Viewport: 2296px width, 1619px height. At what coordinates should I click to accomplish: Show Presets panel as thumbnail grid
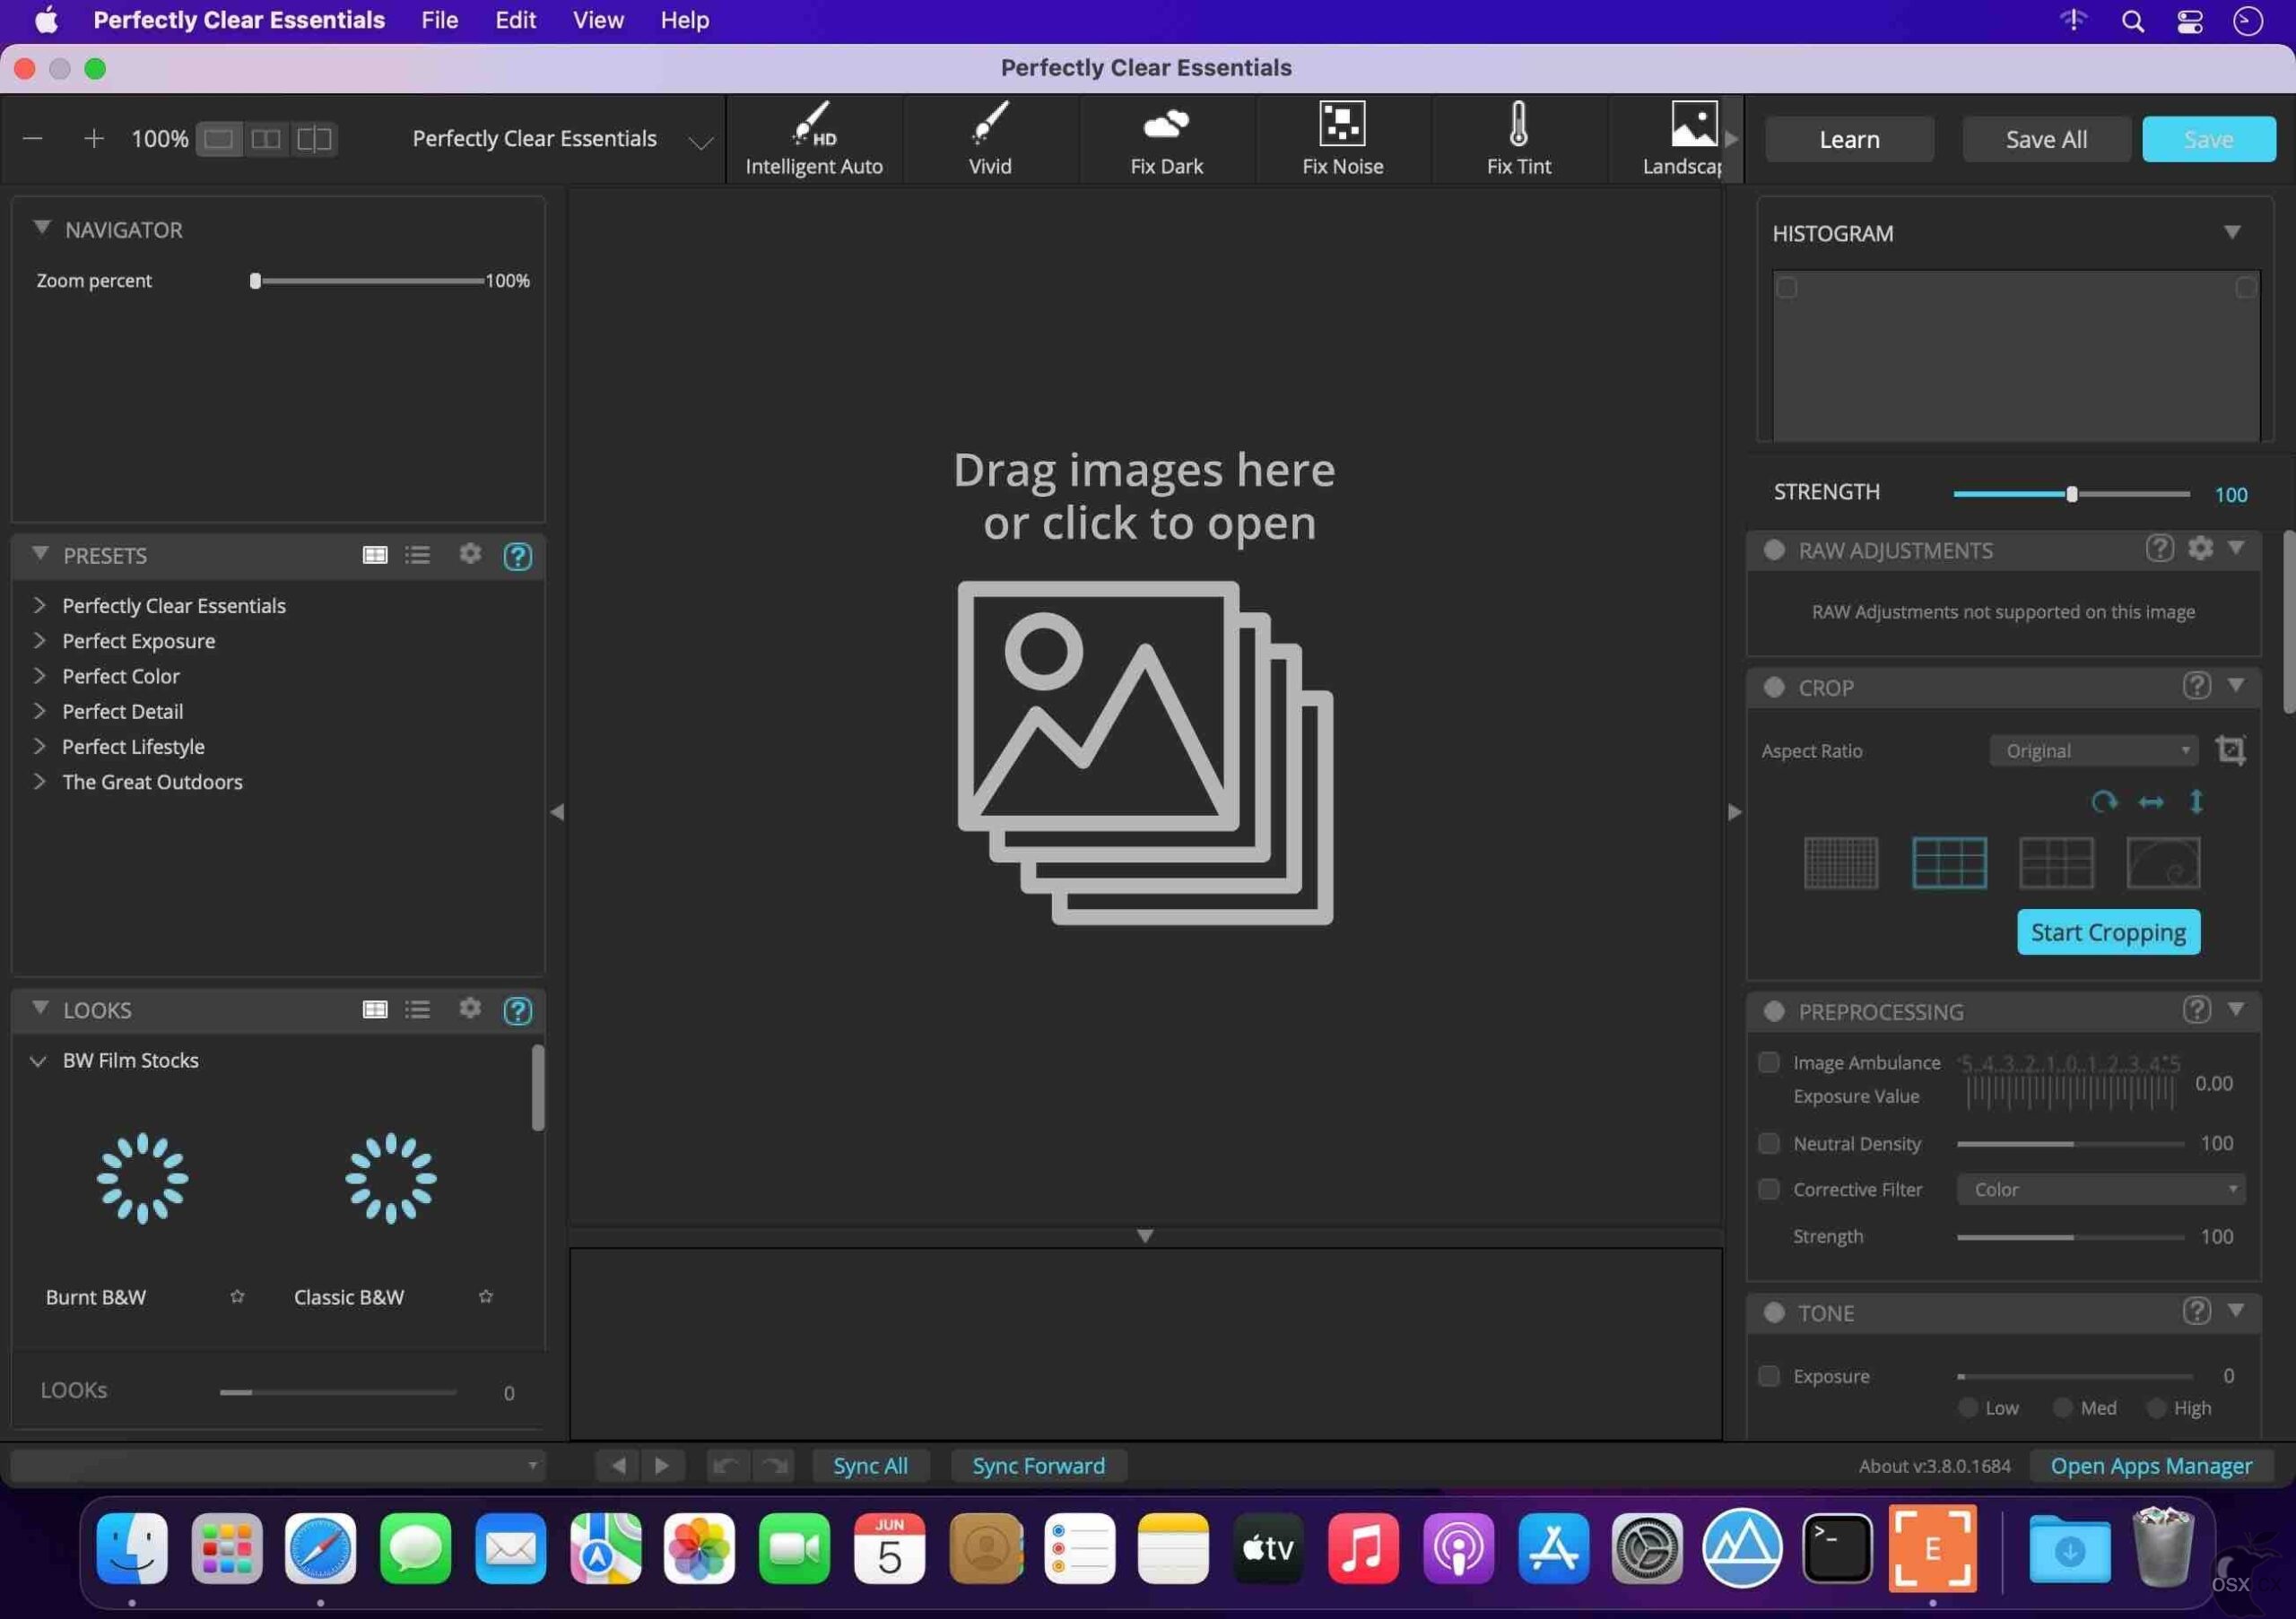pyautogui.click(x=375, y=555)
